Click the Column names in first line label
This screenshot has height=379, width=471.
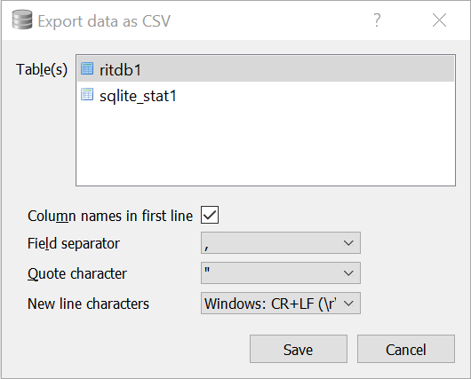coord(110,216)
